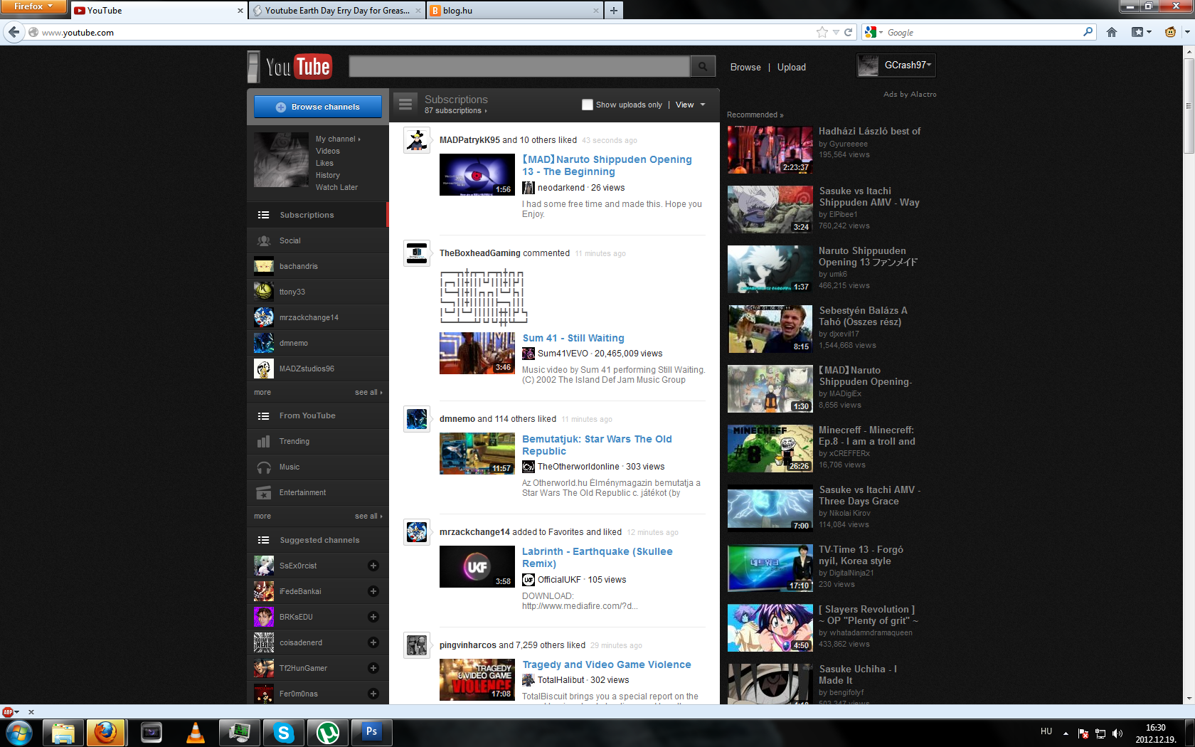The height and width of the screenshot is (747, 1195).
Task: Add BRKsEDU channel with plus icon
Action: pos(373,617)
